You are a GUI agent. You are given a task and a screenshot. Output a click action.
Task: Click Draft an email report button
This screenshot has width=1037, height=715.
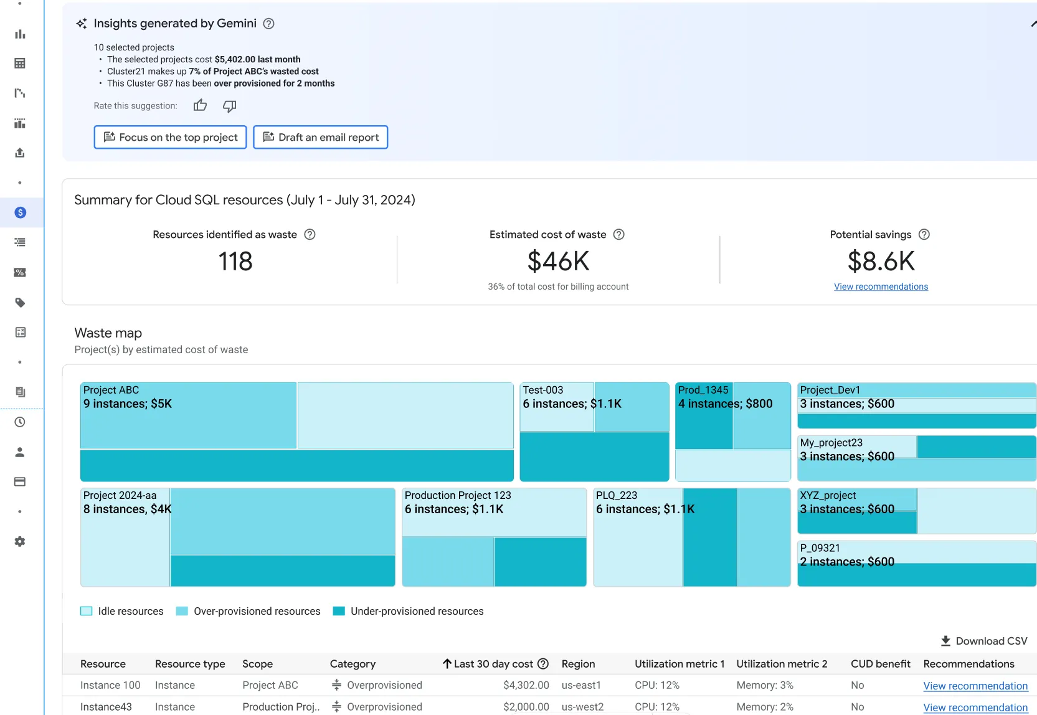click(x=320, y=138)
